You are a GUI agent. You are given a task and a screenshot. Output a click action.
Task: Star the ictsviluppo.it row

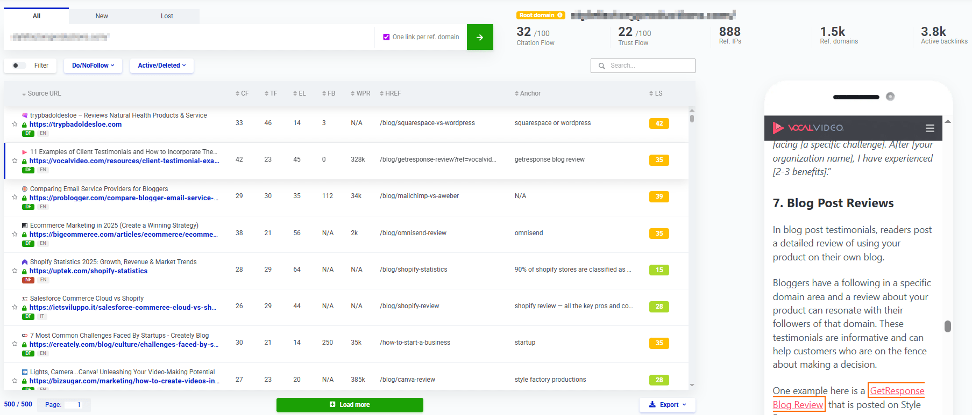click(15, 307)
